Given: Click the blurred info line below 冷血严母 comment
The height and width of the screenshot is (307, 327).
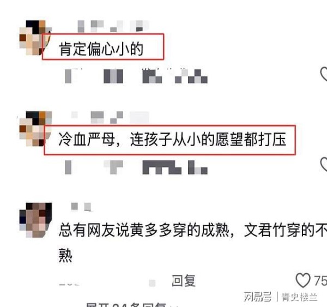Looking at the screenshot, I should point(136,167).
